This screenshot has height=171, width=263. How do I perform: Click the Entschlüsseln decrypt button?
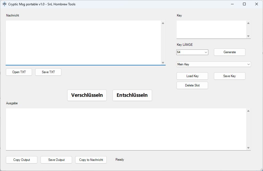pyautogui.click(x=132, y=95)
